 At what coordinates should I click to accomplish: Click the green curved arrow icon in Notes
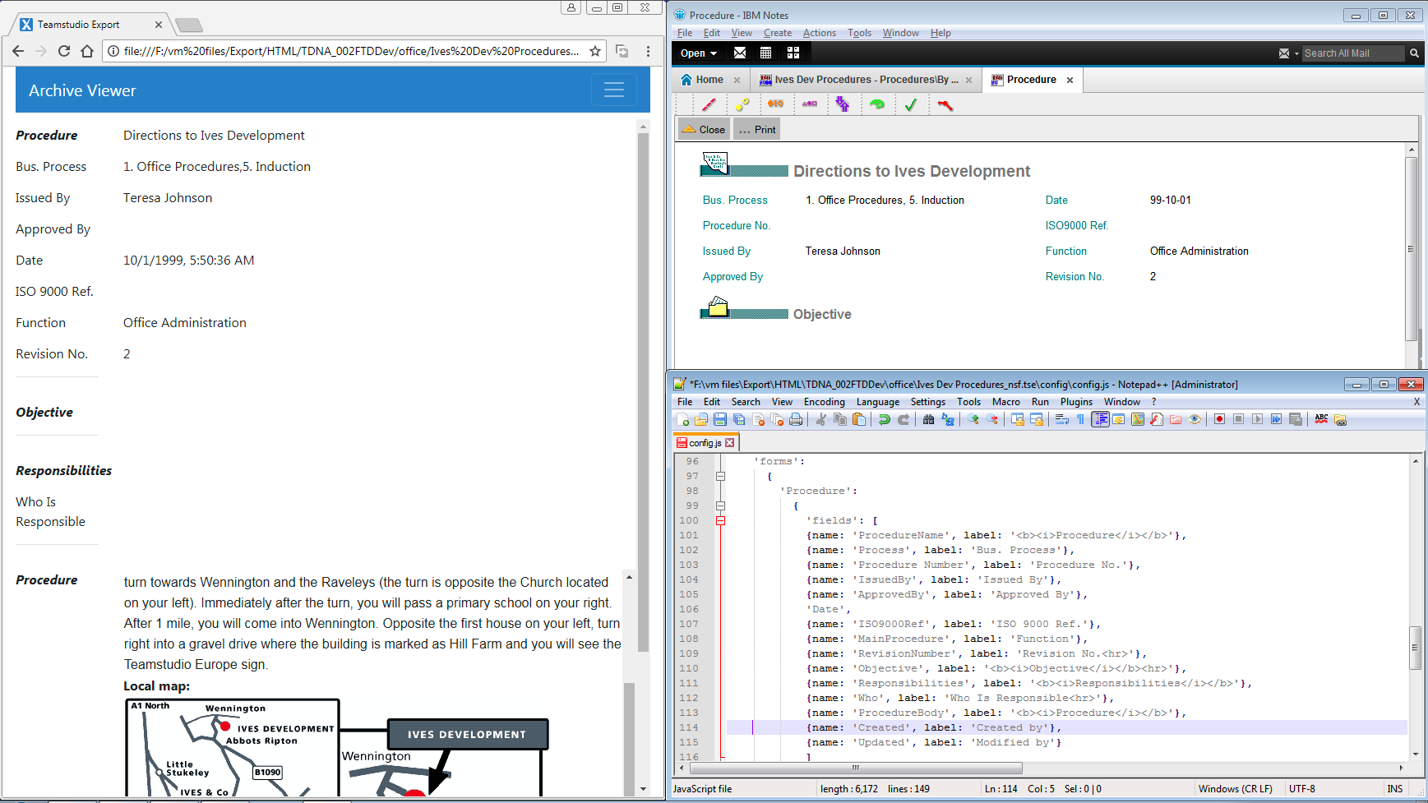tap(876, 104)
